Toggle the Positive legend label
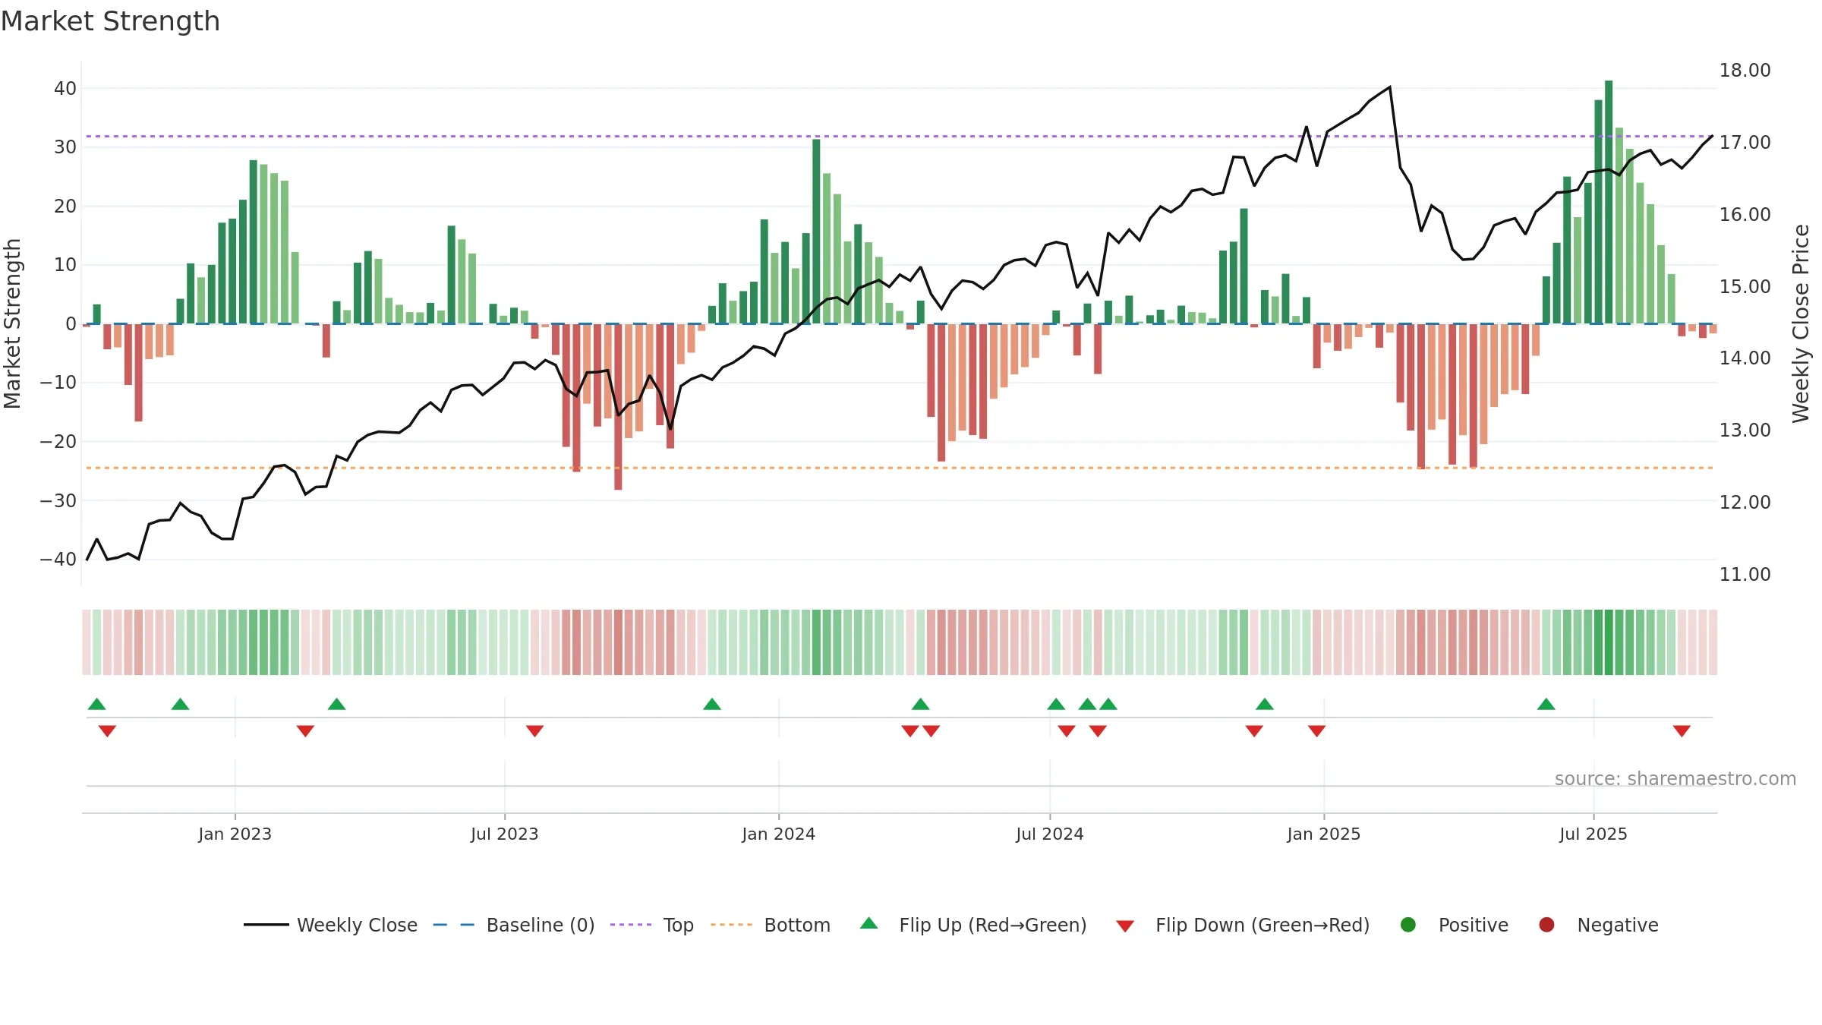 click(1474, 925)
